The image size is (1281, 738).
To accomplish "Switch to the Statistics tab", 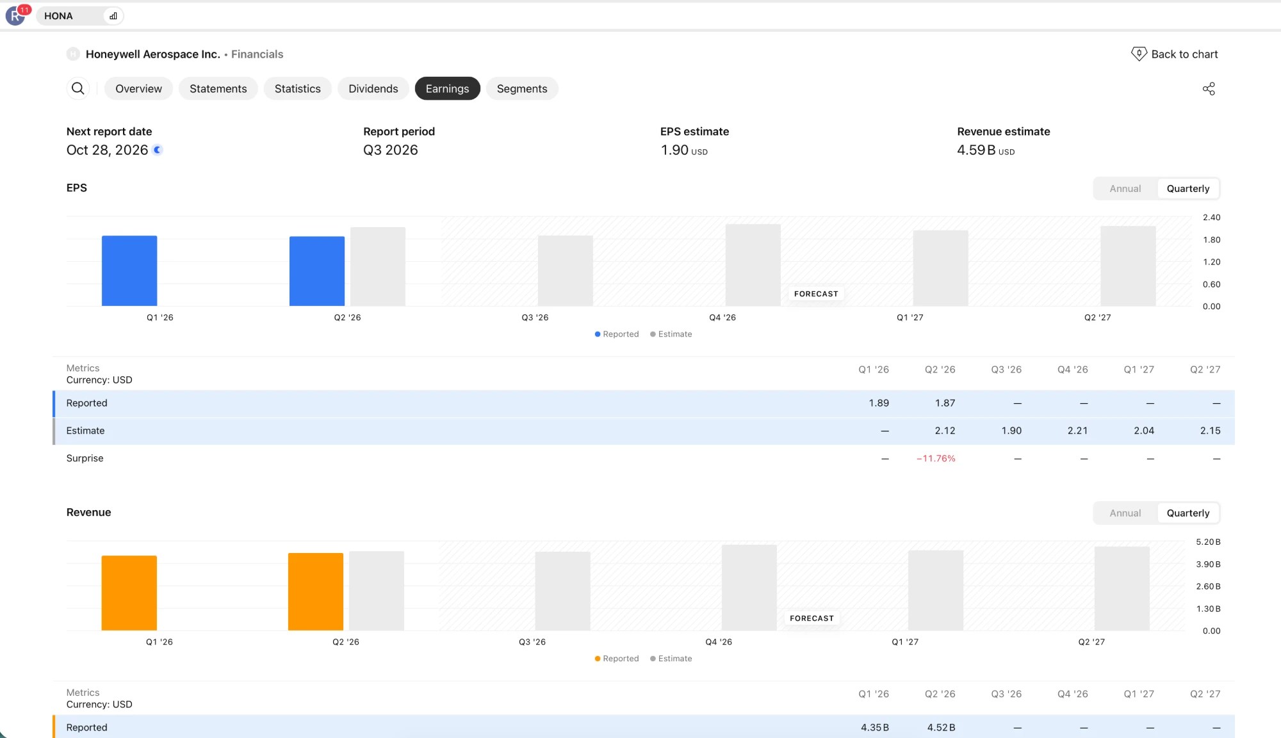I will (298, 88).
